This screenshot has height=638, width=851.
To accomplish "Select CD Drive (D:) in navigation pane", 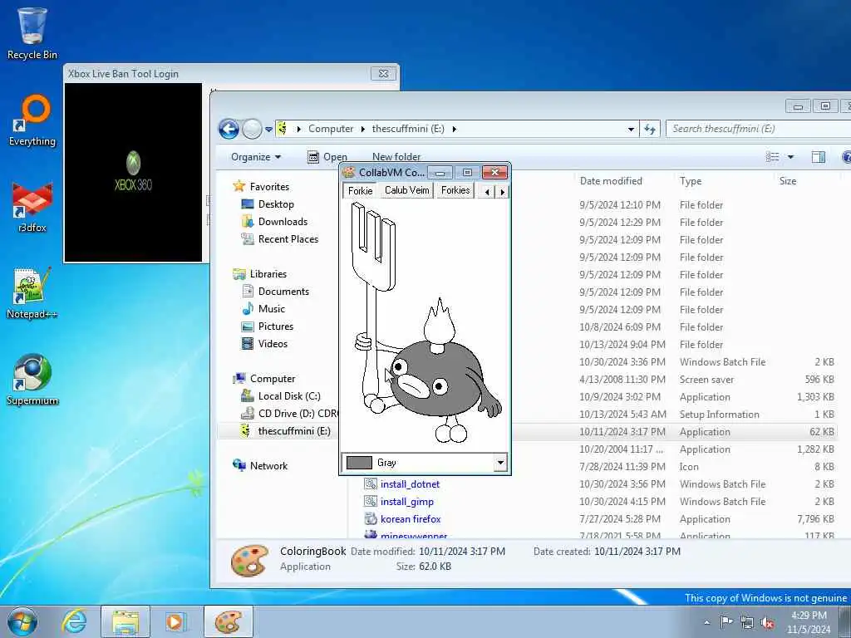I will (x=298, y=414).
